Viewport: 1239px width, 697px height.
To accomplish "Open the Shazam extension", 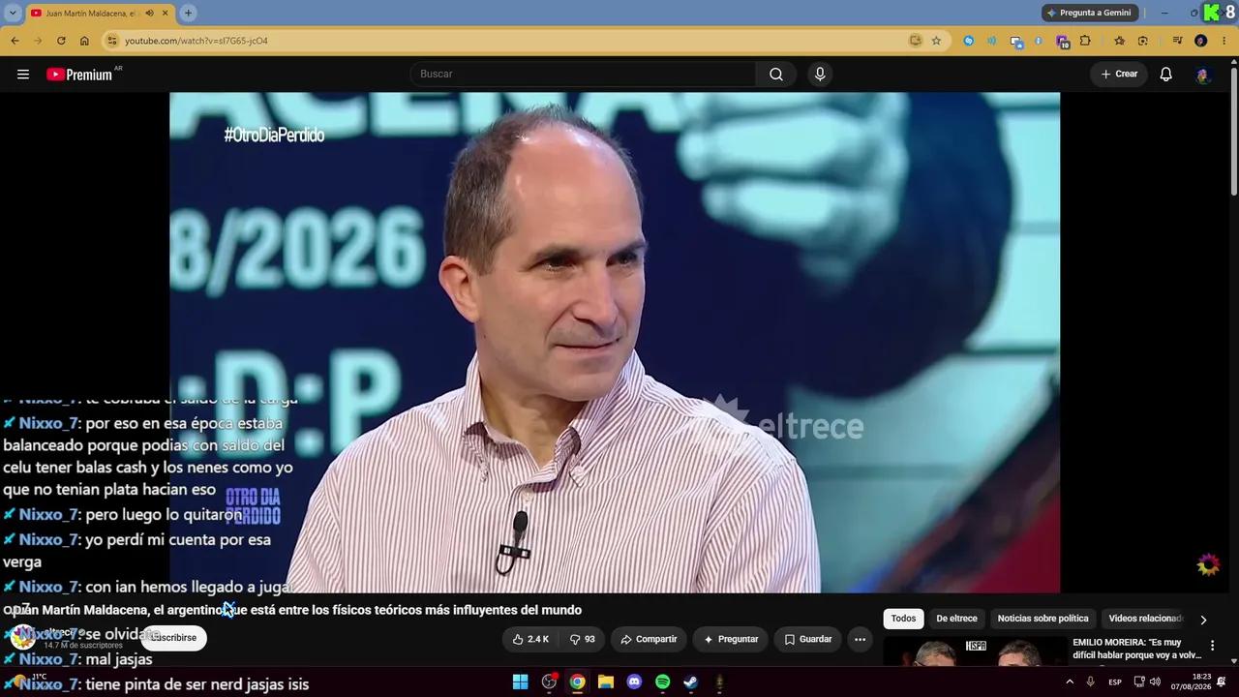I will (x=969, y=41).
